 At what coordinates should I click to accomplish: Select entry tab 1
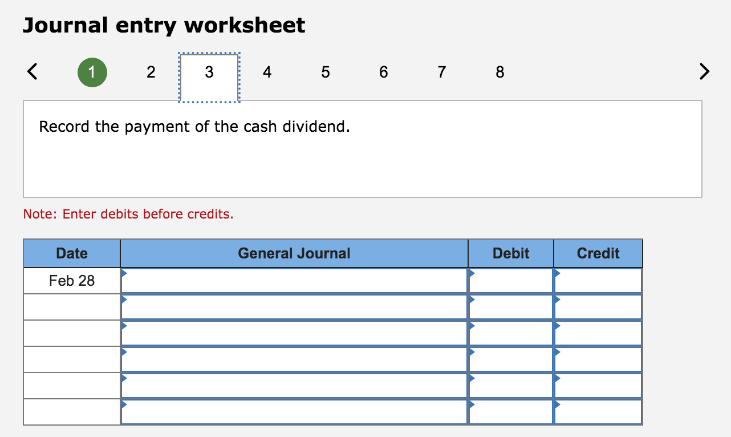[92, 72]
